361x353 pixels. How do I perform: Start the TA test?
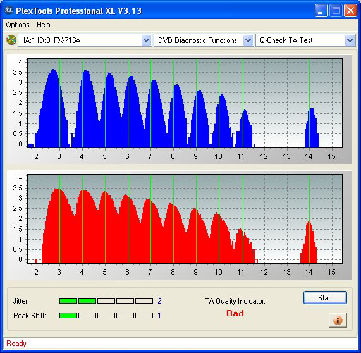(x=325, y=298)
